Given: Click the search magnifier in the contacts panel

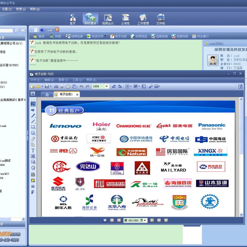Looking at the screenshot, I should click(x=16, y=30).
